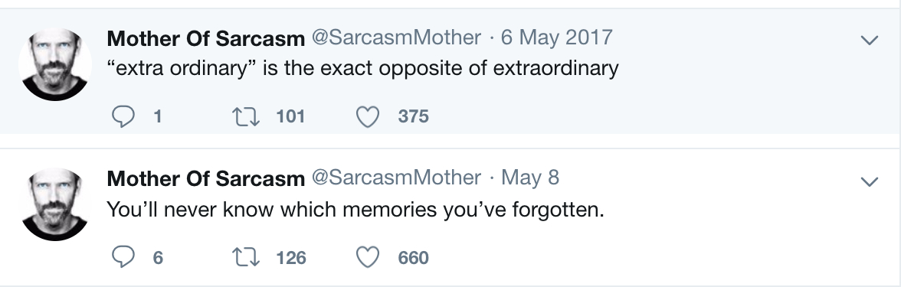Open dropdown chevron on 6 May 2017 tweet

[870, 40]
